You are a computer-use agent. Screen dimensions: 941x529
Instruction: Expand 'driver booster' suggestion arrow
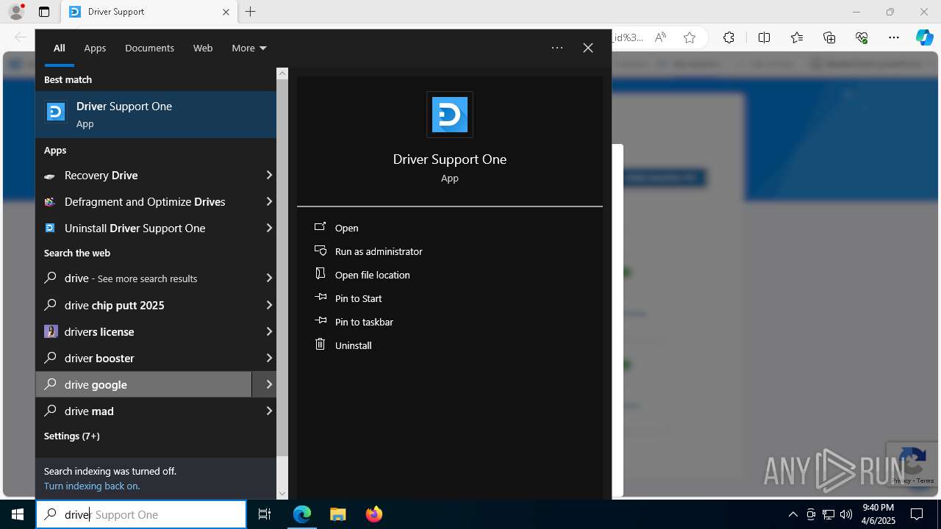pos(268,358)
